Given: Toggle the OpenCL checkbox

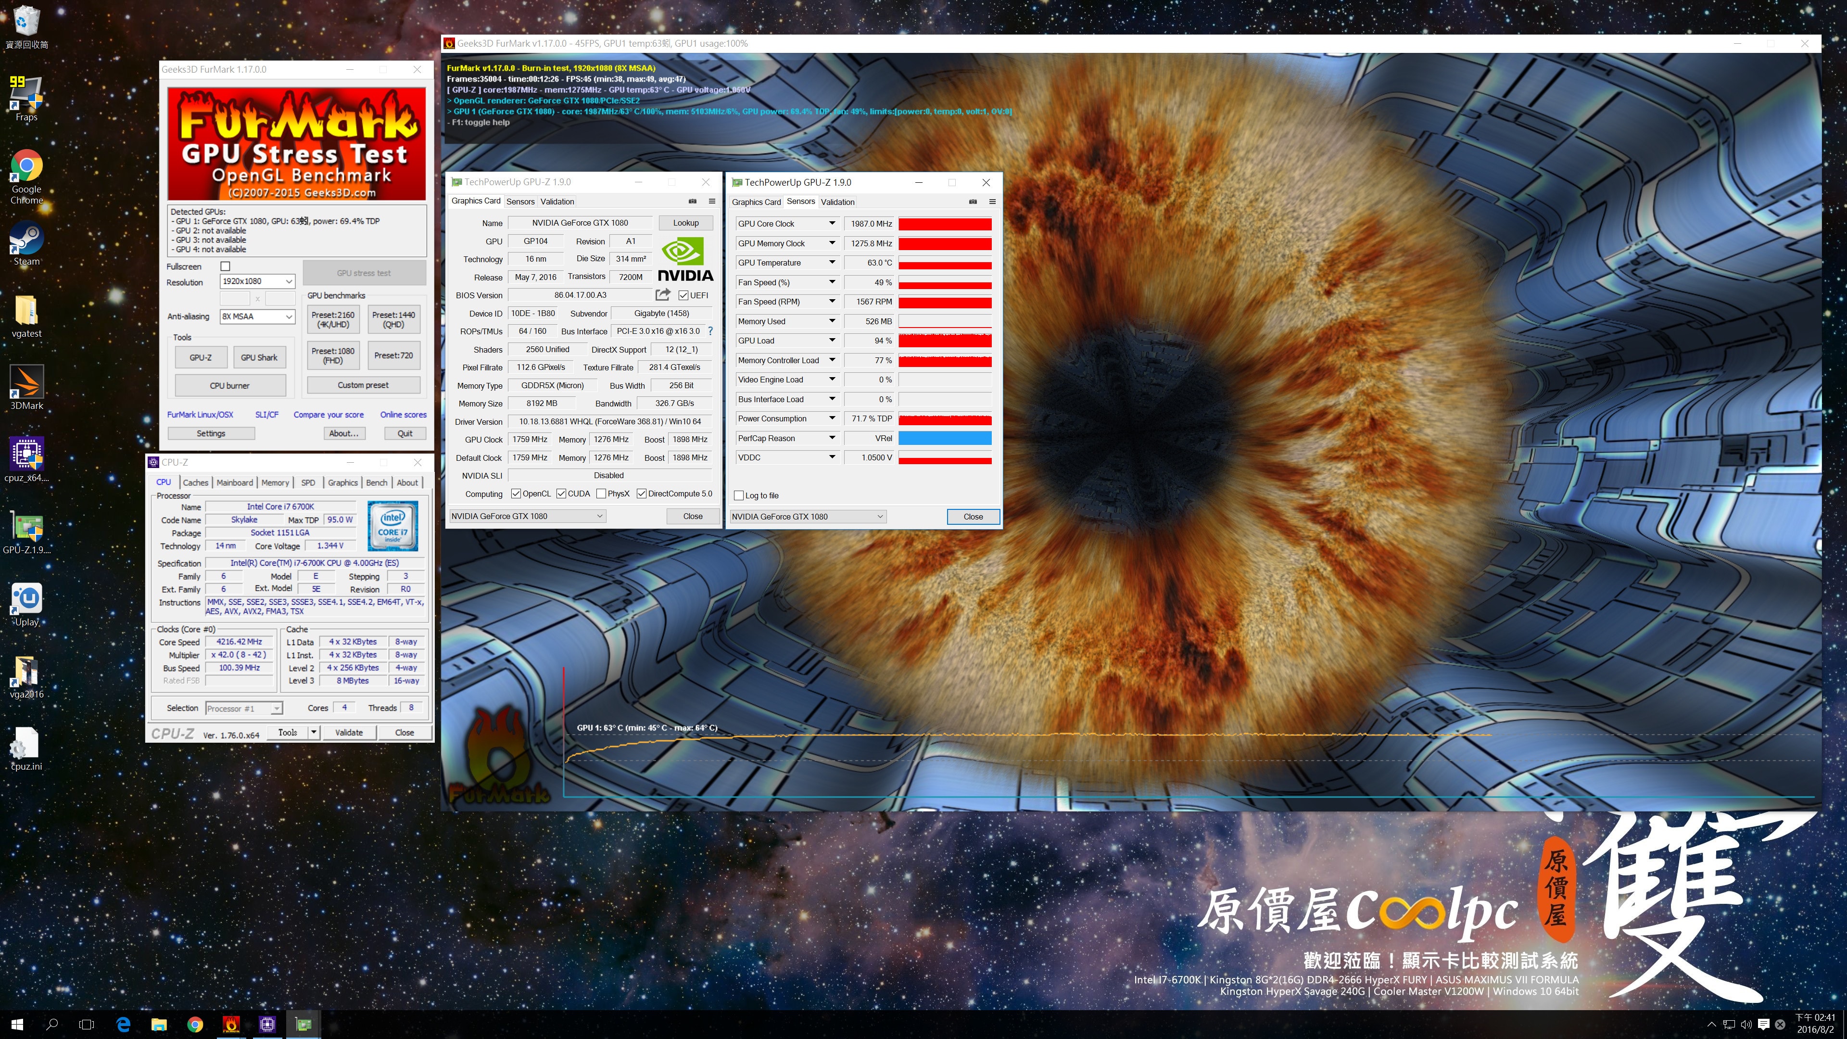Looking at the screenshot, I should [x=516, y=494].
